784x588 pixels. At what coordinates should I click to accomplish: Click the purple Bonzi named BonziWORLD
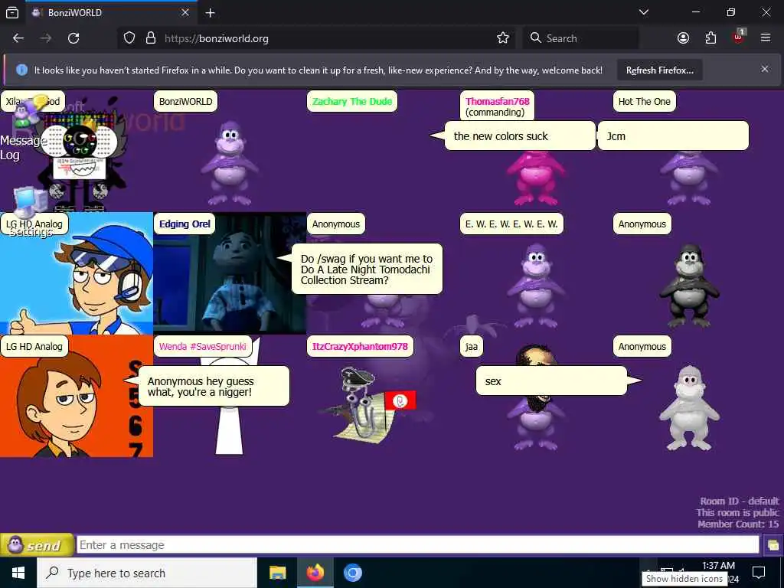[230, 163]
